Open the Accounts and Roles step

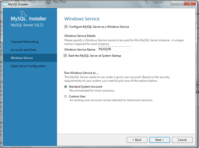(23, 50)
